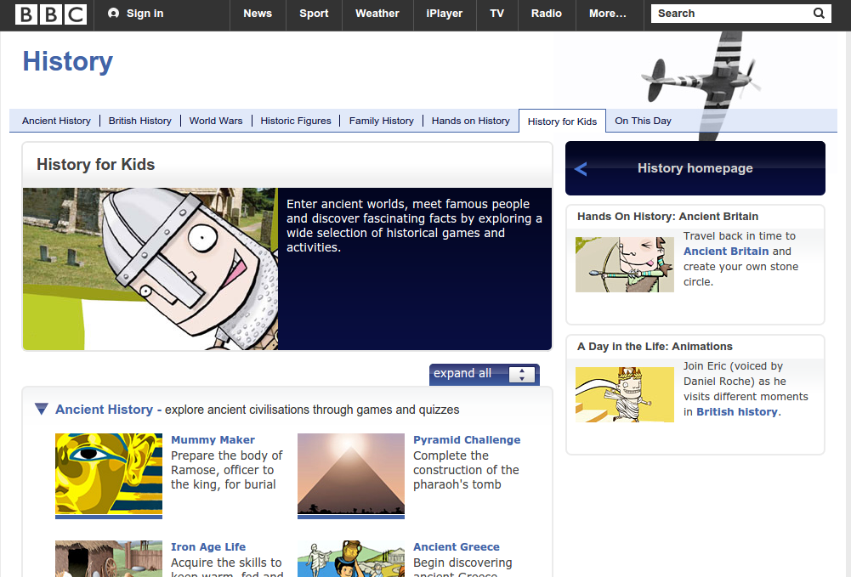Follow the British history link

click(x=736, y=412)
